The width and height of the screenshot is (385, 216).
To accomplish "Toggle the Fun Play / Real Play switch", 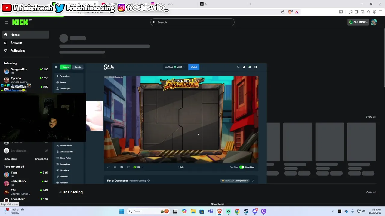I will coord(242,167).
